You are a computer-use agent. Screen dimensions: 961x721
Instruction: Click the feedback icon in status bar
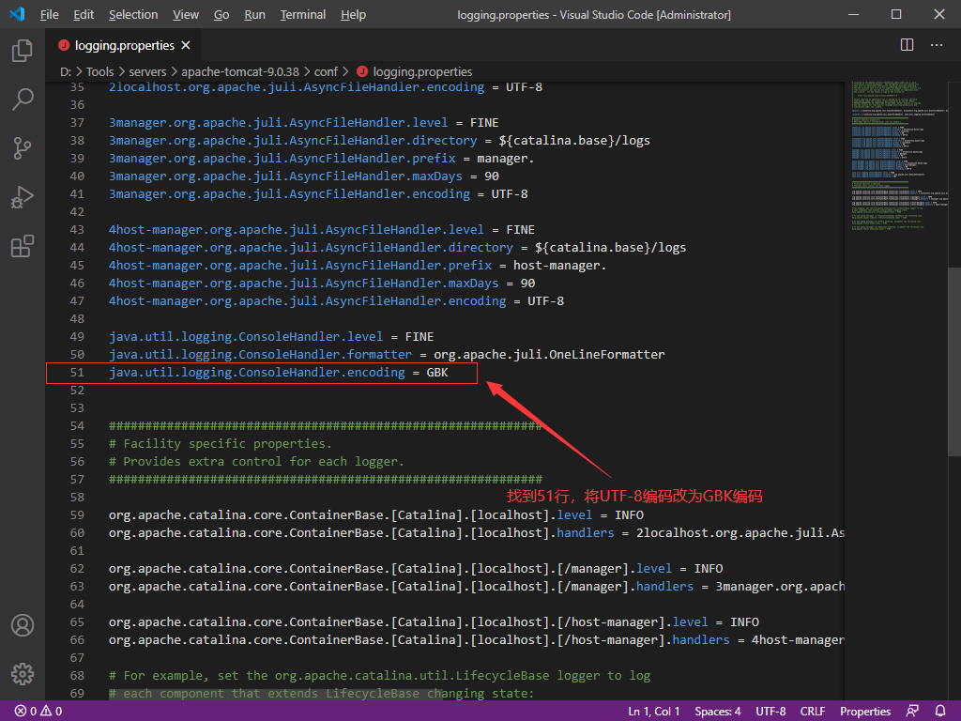click(912, 712)
